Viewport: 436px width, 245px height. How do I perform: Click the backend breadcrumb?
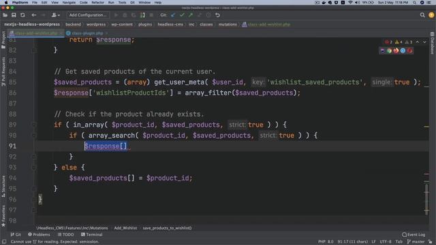(73, 24)
